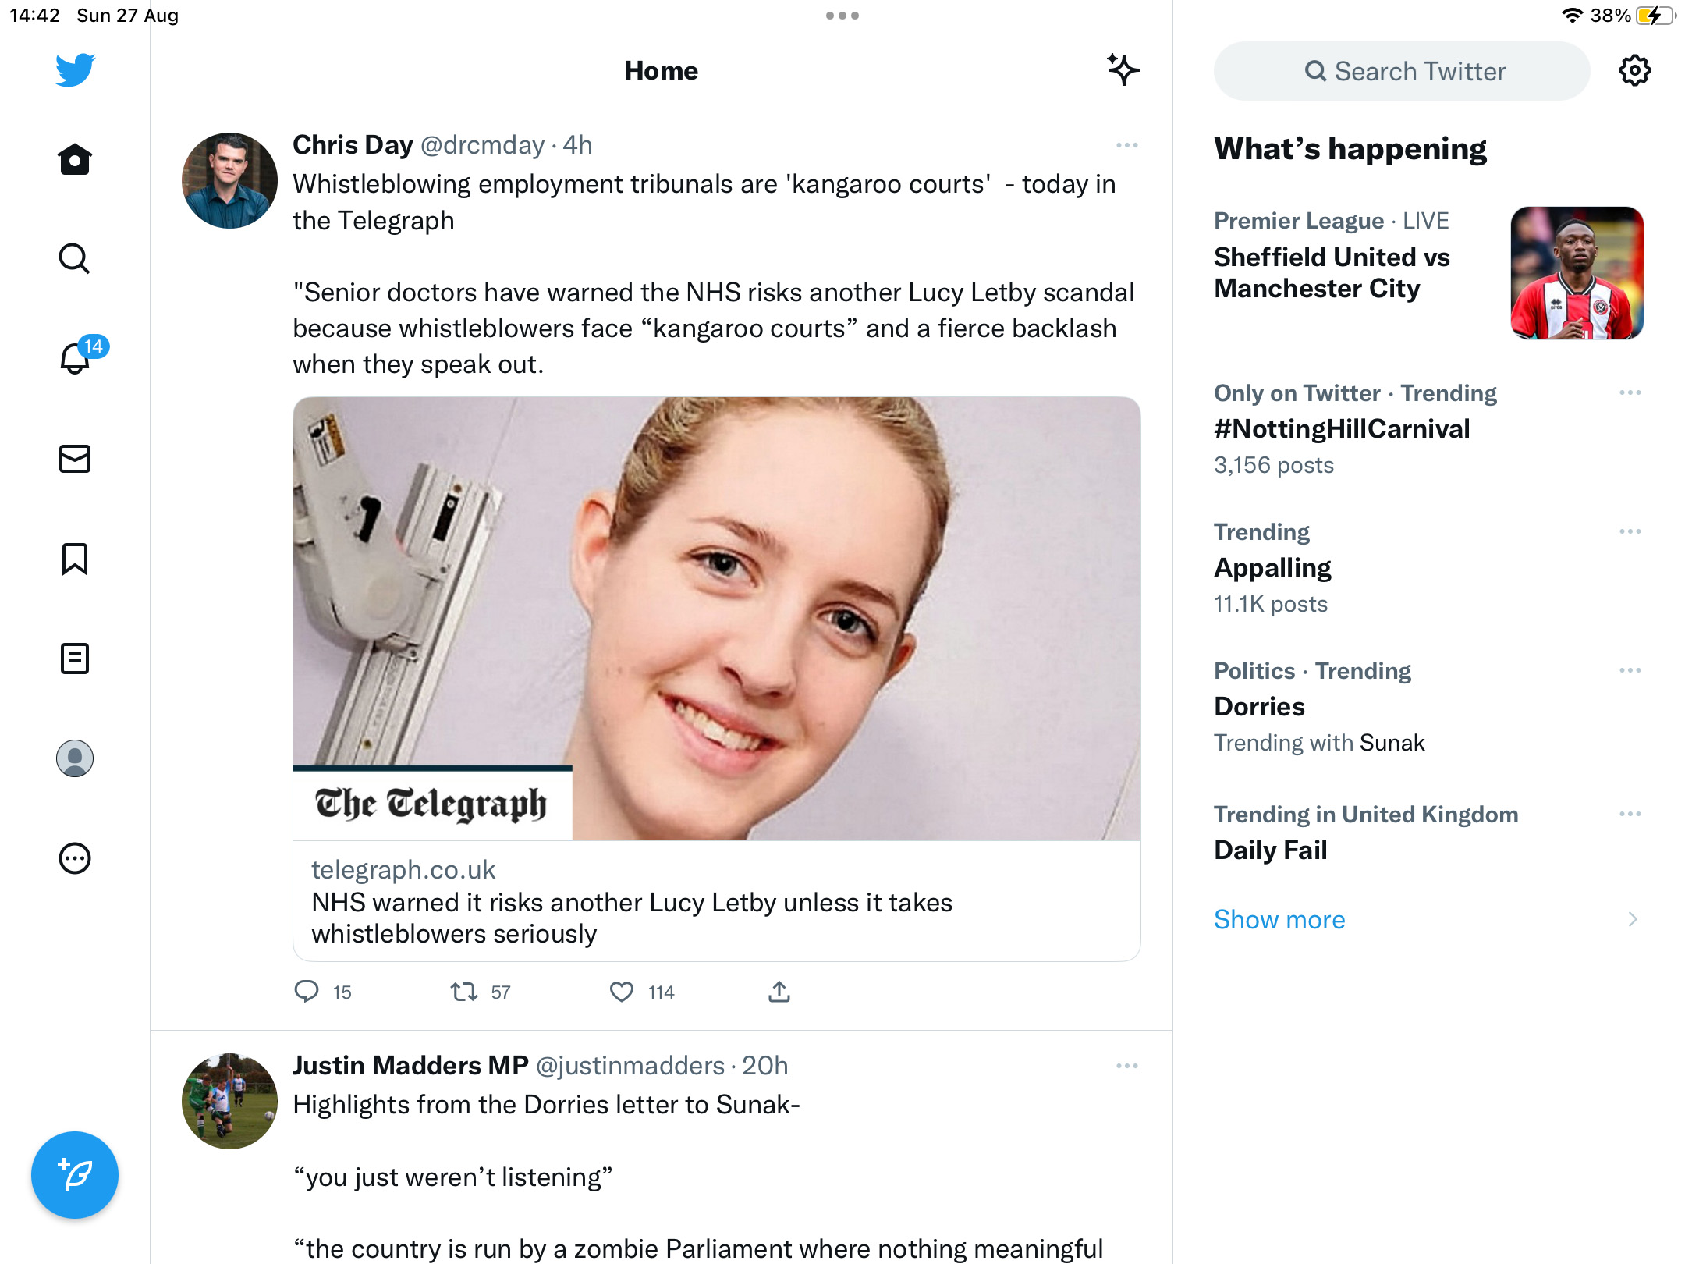Tap the Wi-Fi status icon

1572,16
